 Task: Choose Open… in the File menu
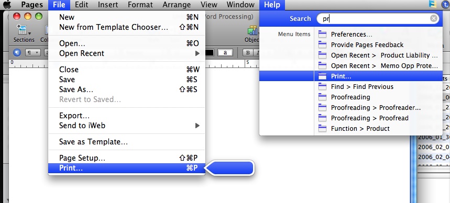[127, 43]
